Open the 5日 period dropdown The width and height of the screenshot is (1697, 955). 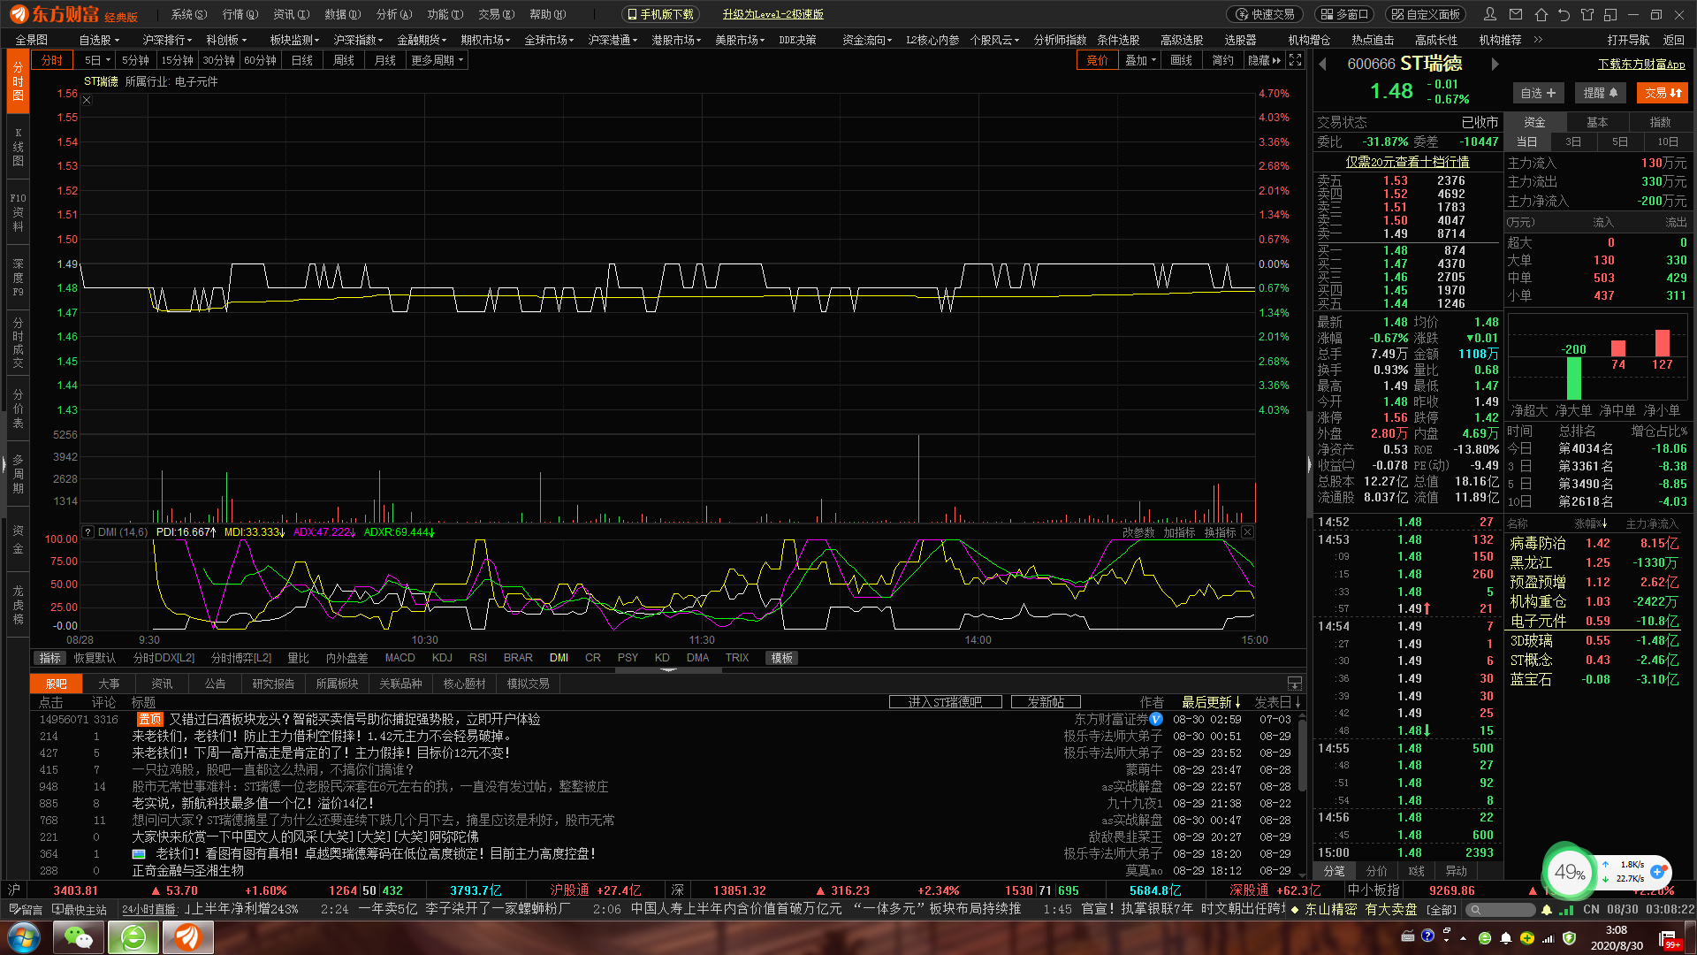pyautogui.click(x=96, y=60)
